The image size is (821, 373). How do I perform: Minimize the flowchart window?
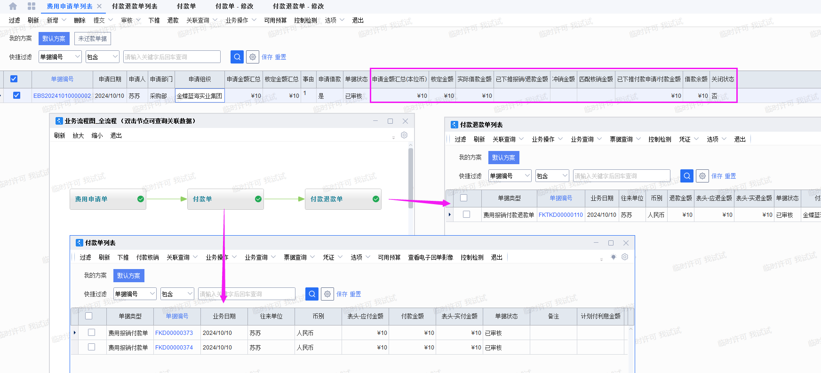click(x=375, y=121)
